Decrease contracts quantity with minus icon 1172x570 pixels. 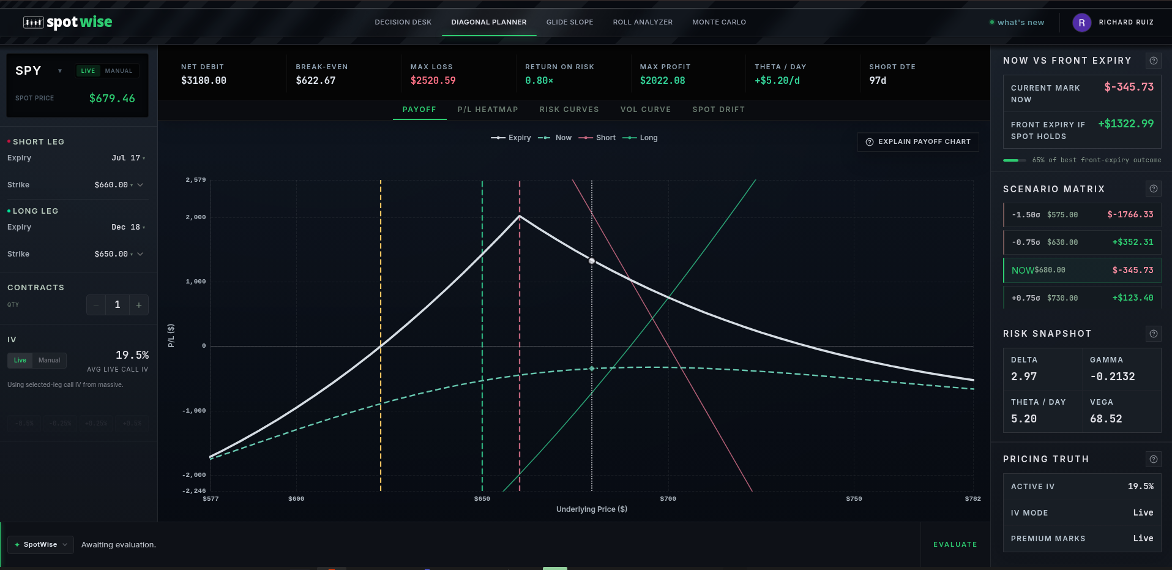(x=96, y=305)
